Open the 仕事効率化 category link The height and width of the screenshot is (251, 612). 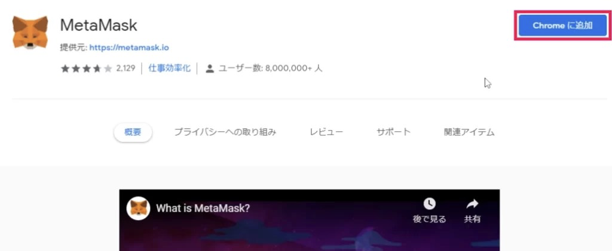pos(169,69)
